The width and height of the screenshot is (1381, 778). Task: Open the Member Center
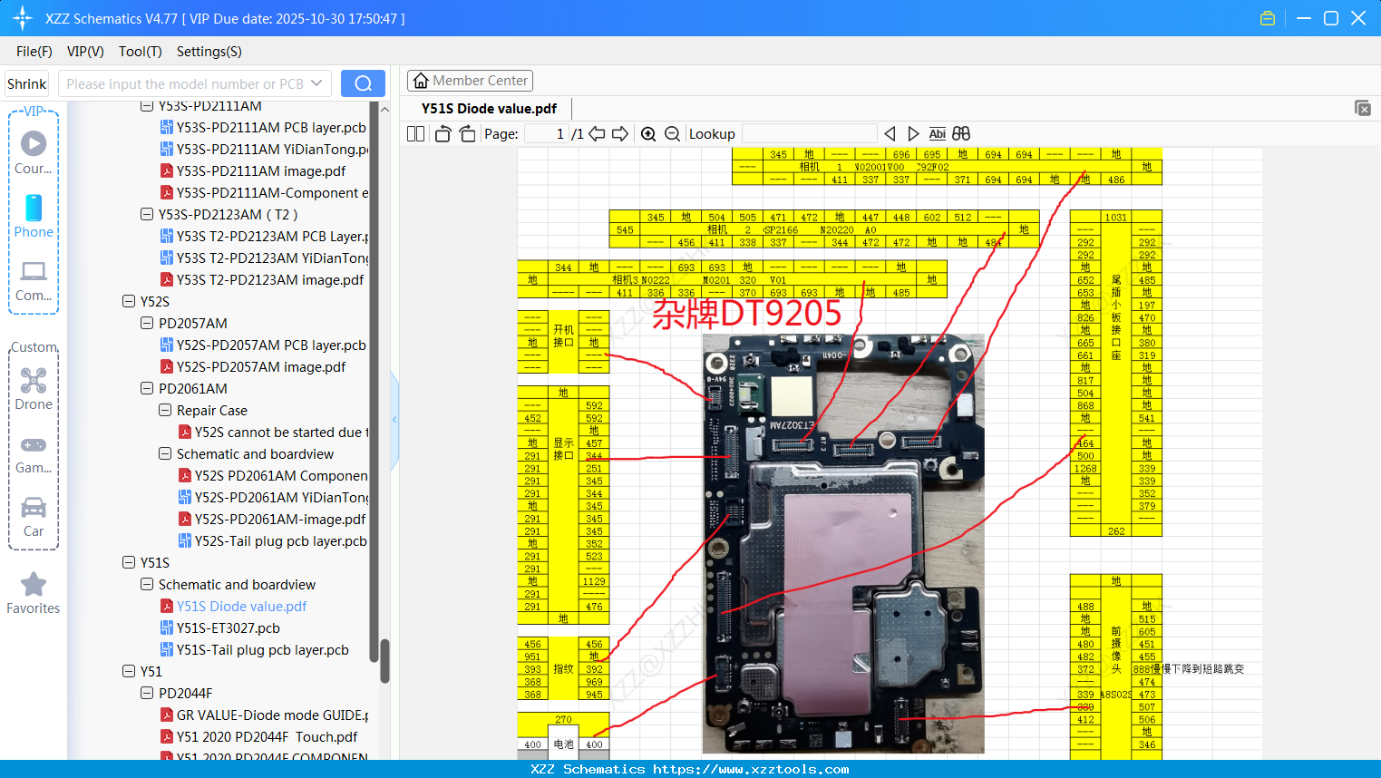tap(470, 81)
